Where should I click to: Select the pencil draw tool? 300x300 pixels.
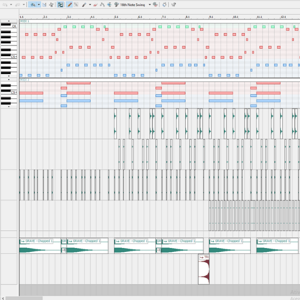point(70,4)
